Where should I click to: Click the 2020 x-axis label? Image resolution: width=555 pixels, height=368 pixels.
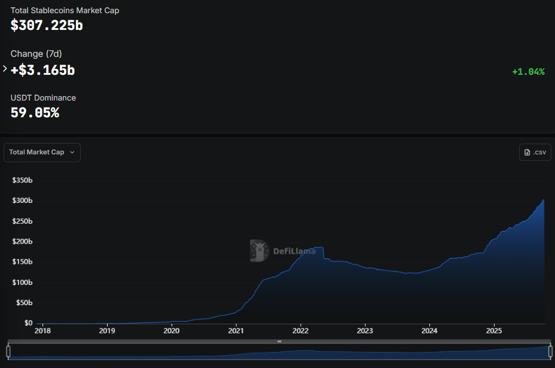(x=171, y=331)
